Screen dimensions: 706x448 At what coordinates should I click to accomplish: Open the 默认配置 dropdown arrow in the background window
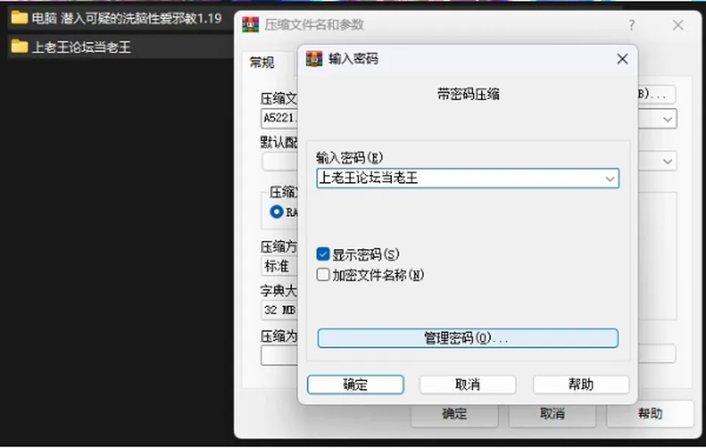coord(667,161)
